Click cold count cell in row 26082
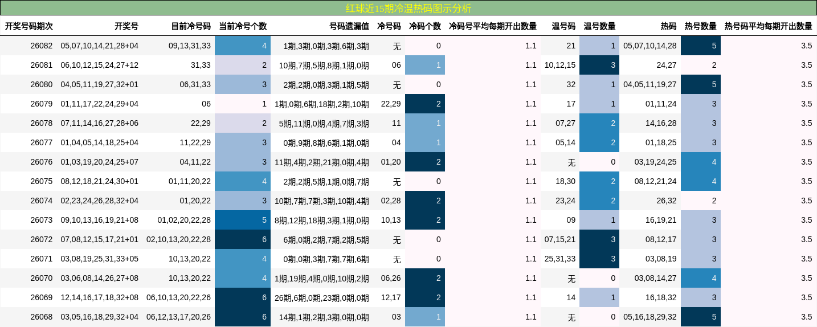Screen dimensions: 817x327 pyautogui.click(x=243, y=46)
